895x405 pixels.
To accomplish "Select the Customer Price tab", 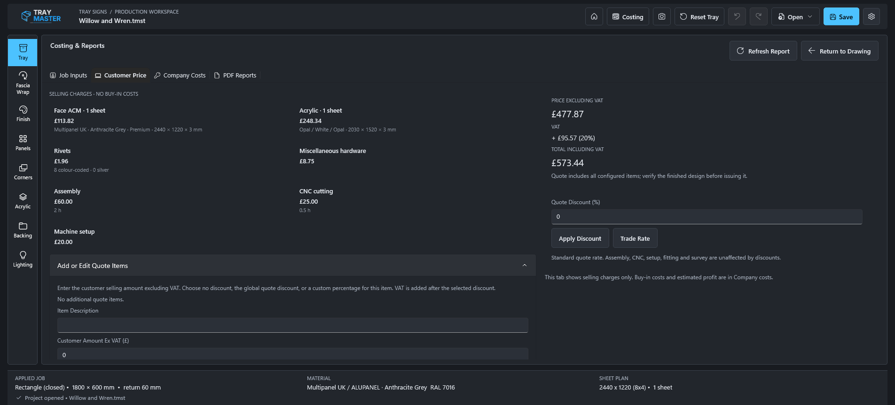I will (121, 75).
